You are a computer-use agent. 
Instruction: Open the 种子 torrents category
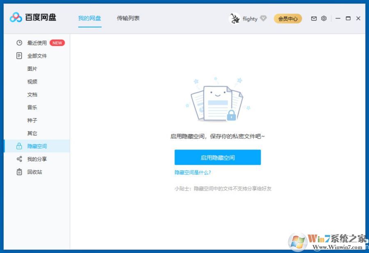pos(33,120)
